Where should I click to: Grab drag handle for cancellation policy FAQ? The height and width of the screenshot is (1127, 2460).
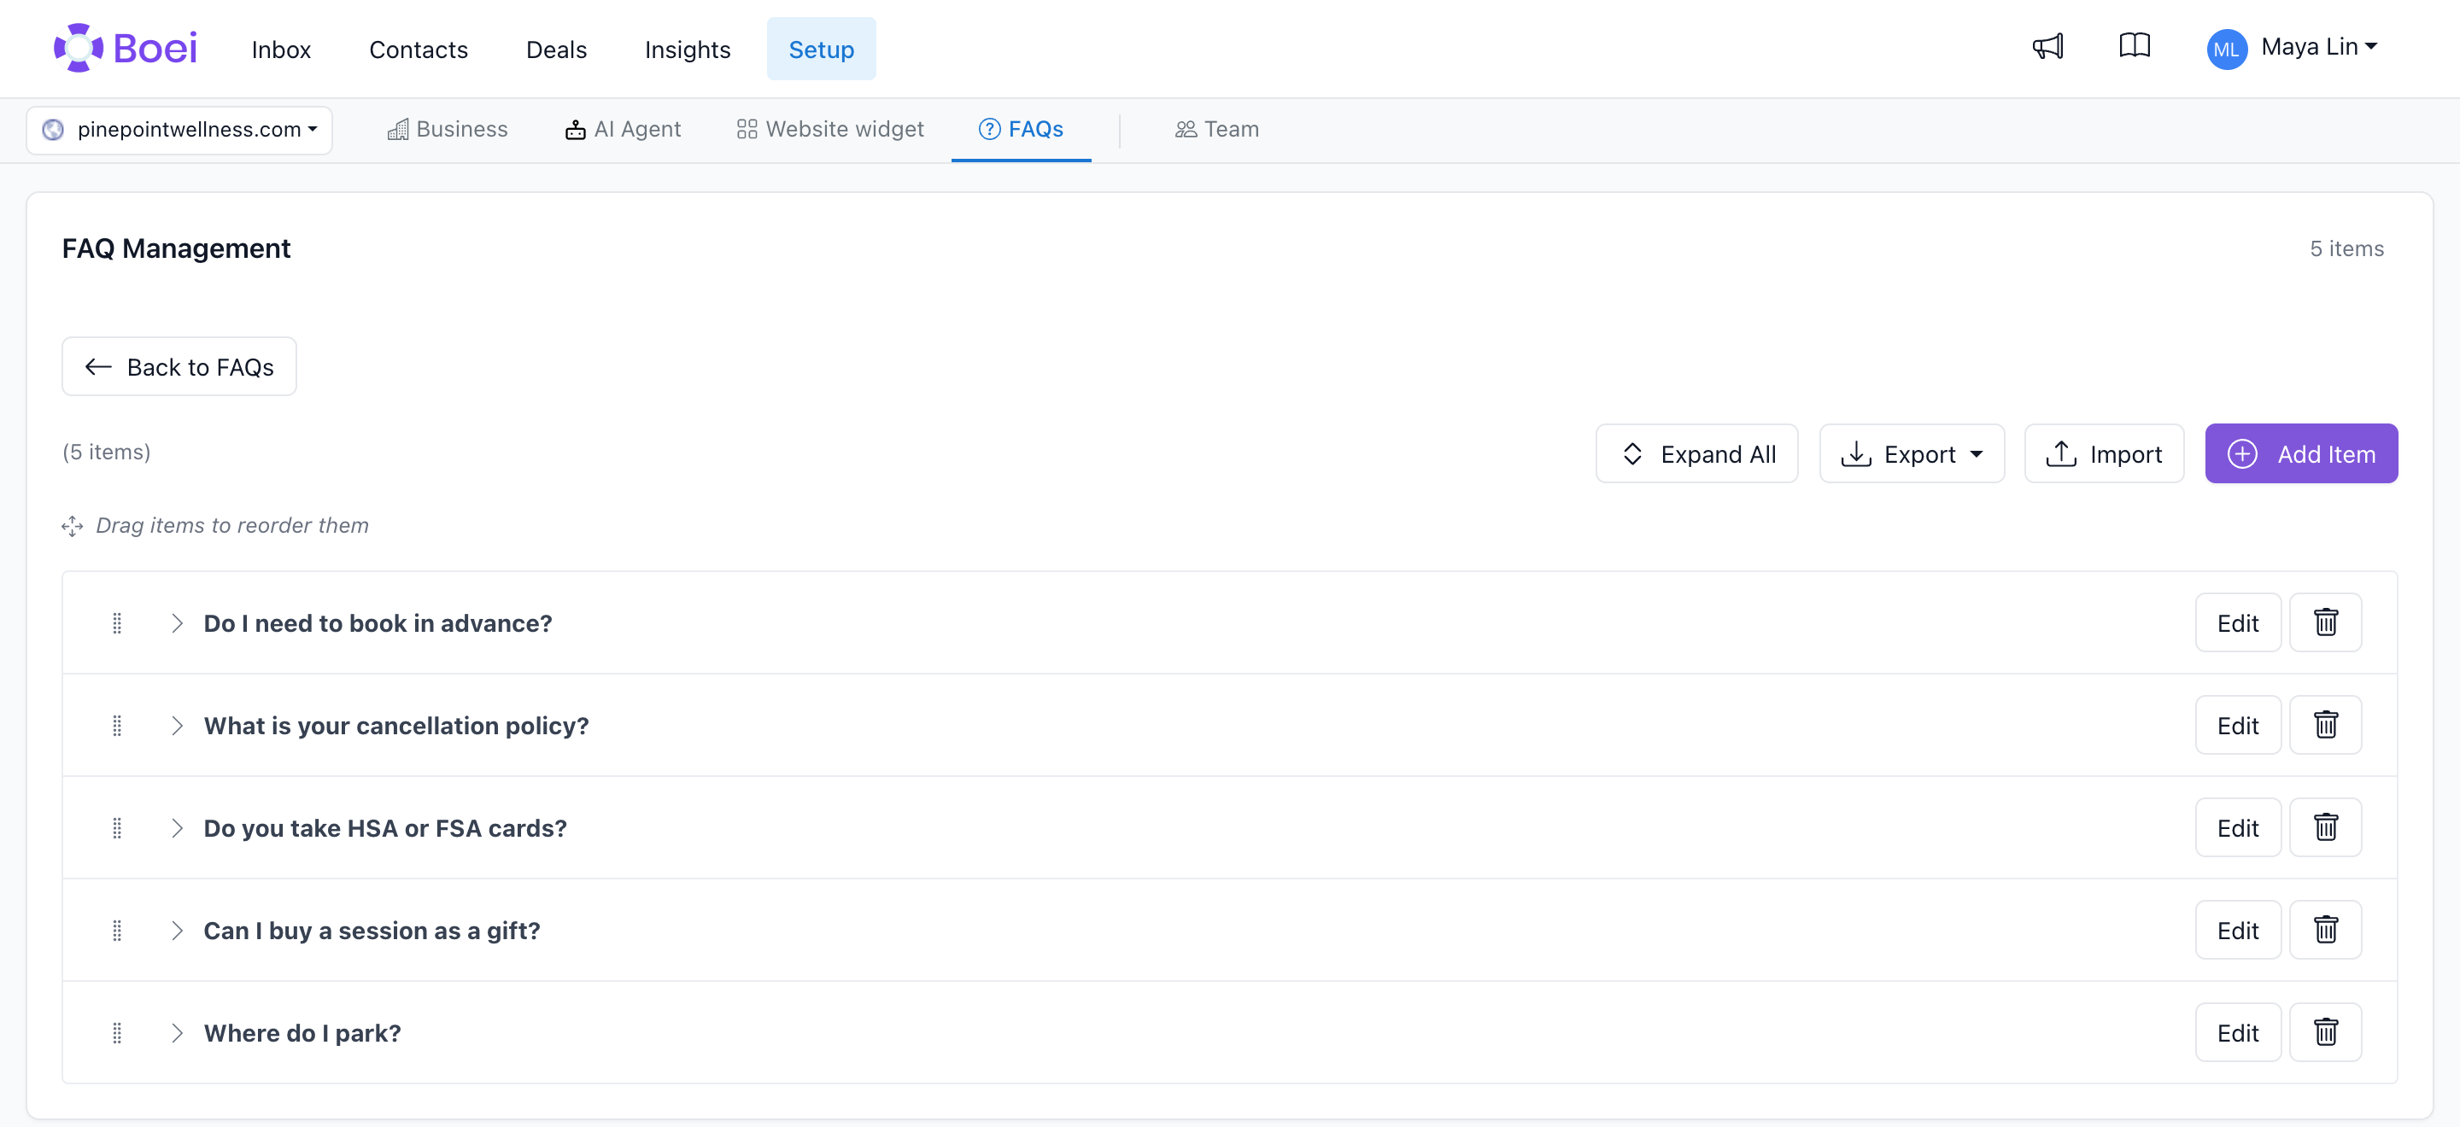click(116, 725)
